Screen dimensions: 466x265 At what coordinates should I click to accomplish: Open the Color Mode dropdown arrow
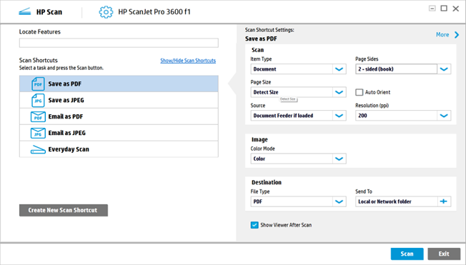click(x=339, y=159)
